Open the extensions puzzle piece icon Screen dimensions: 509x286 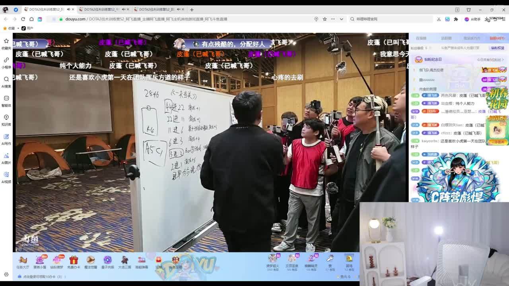point(456,19)
